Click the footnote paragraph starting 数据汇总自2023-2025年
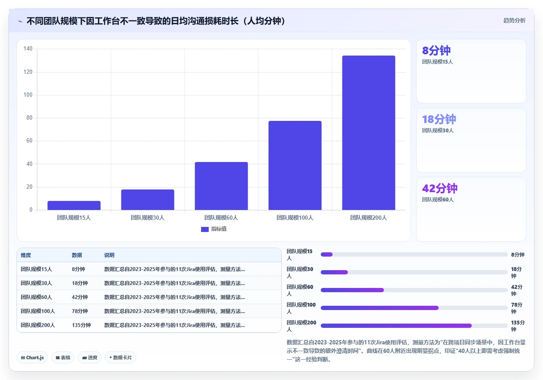Viewport: 543px width, 380px height. 406,351
